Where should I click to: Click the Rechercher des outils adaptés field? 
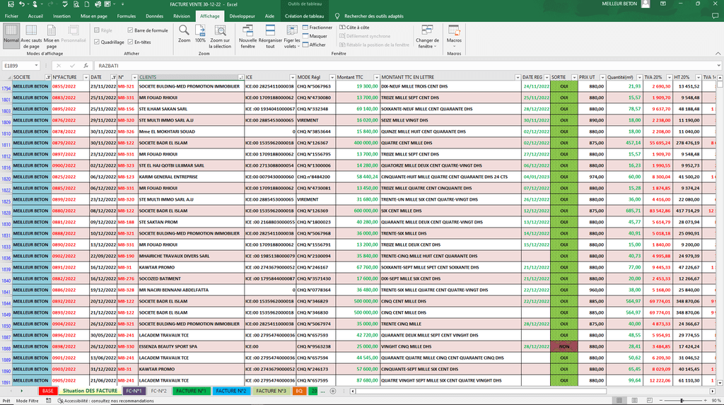coord(373,16)
